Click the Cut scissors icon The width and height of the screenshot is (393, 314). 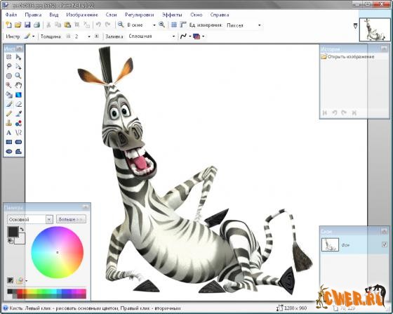(x=48, y=25)
